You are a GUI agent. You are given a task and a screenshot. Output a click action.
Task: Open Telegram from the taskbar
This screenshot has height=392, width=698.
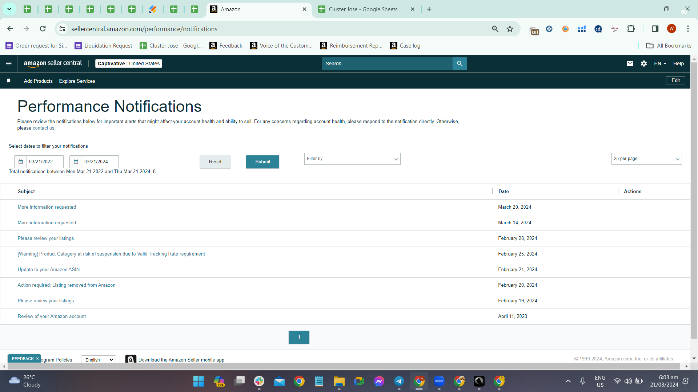(x=399, y=381)
